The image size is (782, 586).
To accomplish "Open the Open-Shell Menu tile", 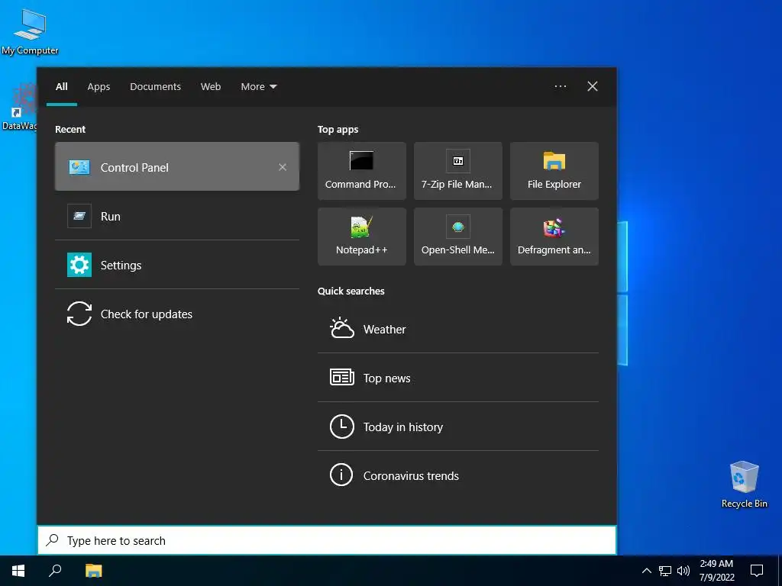I will [x=458, y=237].
